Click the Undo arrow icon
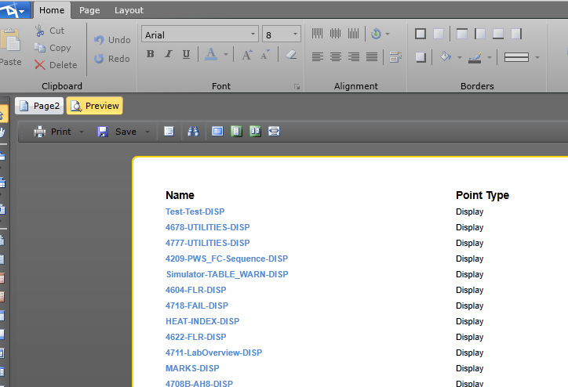The image size is (568, 387). coord(100,40)
